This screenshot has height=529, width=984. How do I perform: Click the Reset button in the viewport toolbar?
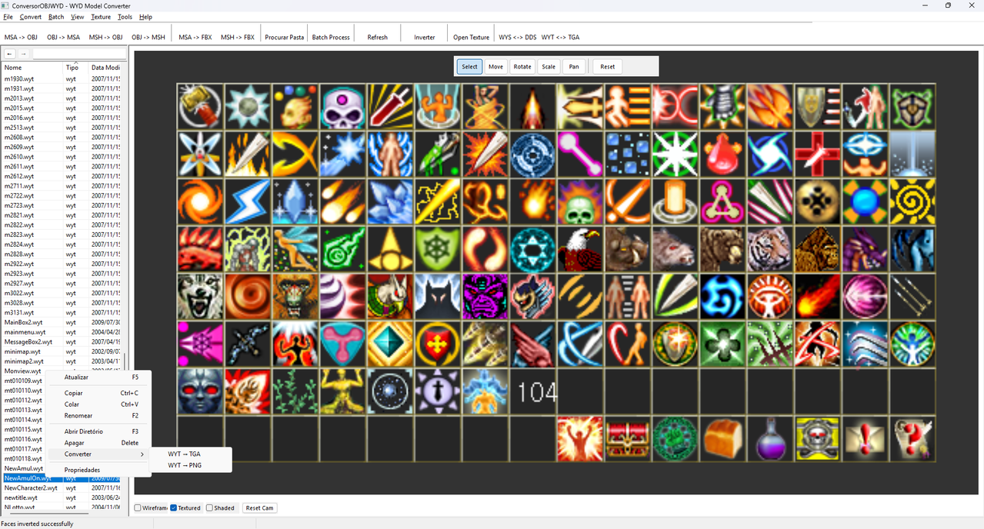tap(608, 67)
